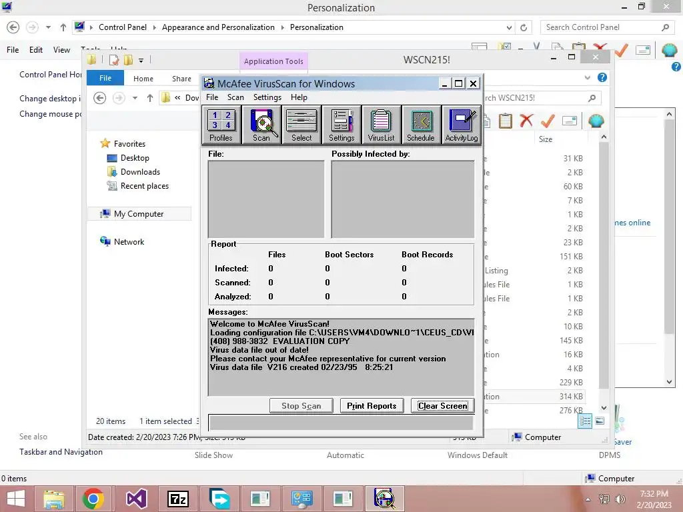
Task: Click up arrow in Personalization window
Action: coord(63,27)
